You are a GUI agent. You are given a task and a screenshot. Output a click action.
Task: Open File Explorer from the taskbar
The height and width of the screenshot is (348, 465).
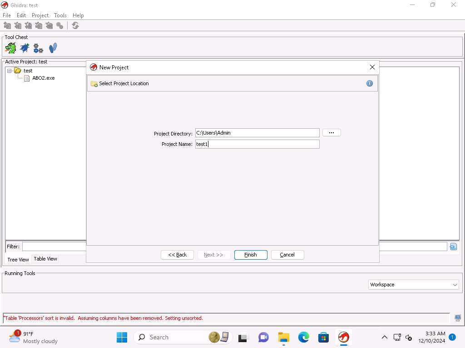tap(284, 337)
